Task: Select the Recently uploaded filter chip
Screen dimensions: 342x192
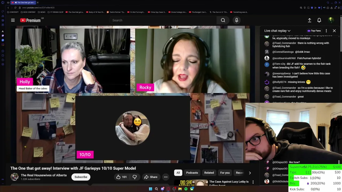Action: (x=239, y=173)
